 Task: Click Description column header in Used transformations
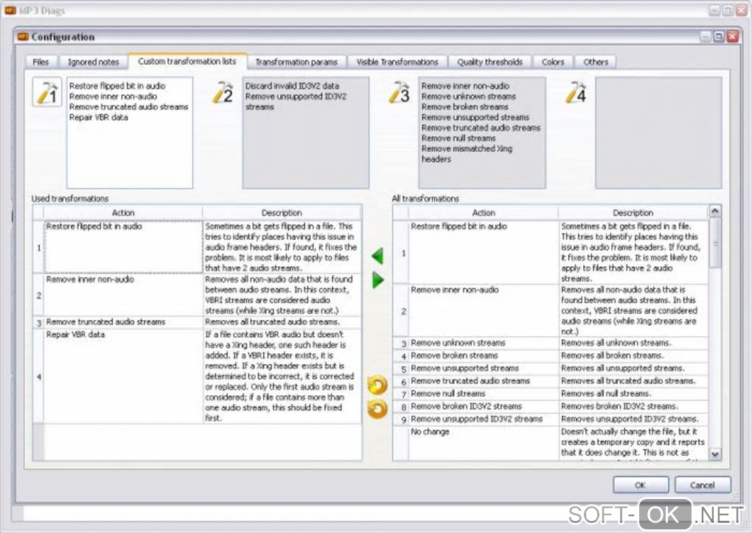282,212
